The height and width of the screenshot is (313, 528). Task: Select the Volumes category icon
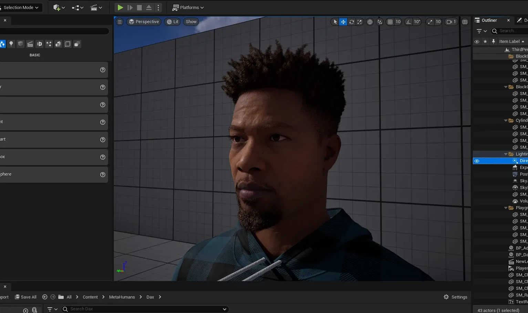(68, 44)
